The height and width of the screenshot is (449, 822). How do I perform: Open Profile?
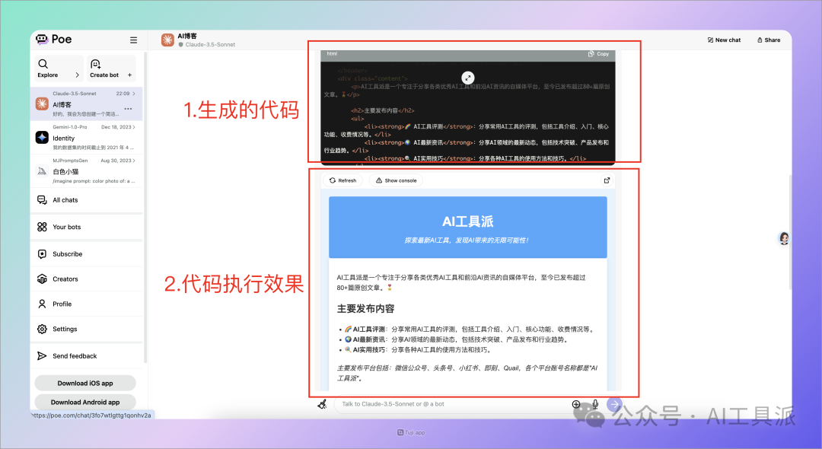(87, 304)
